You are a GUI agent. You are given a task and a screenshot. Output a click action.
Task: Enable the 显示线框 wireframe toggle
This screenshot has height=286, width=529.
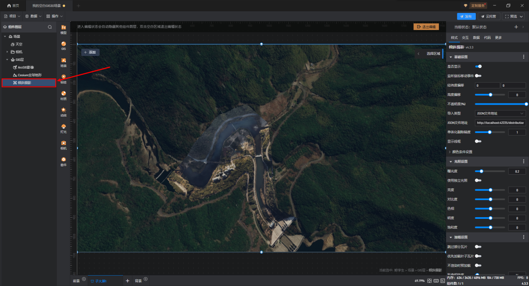click(478, 141)
